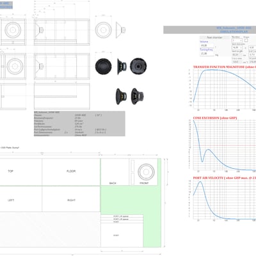Edit the Tuning freq value field
The height and width of the screenshot is (256, 256).
click(x=207, y=53)
